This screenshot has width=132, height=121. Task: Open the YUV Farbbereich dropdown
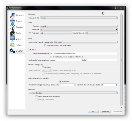coord(101,33)
